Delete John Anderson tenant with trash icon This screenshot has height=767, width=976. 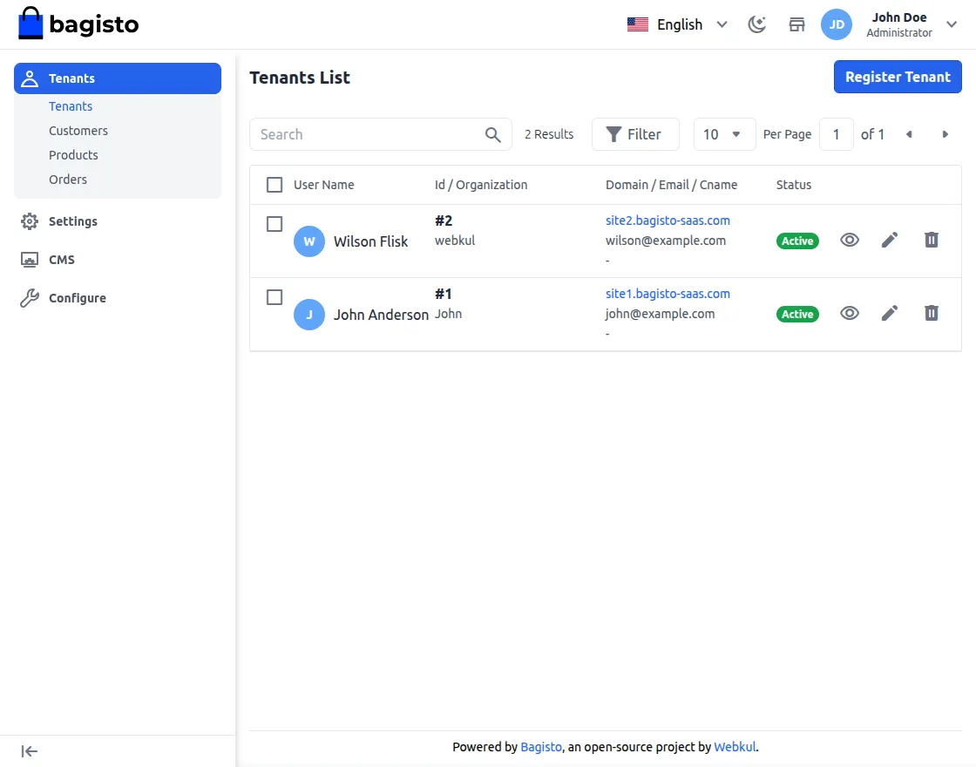pyautogui.click(x=932, y=313)
